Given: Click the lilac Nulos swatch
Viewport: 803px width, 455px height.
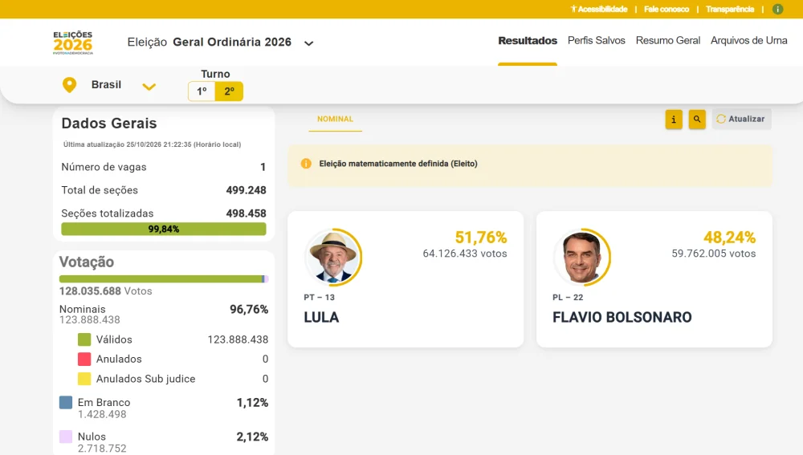Looking at the screenshot, I should [66, 437].
